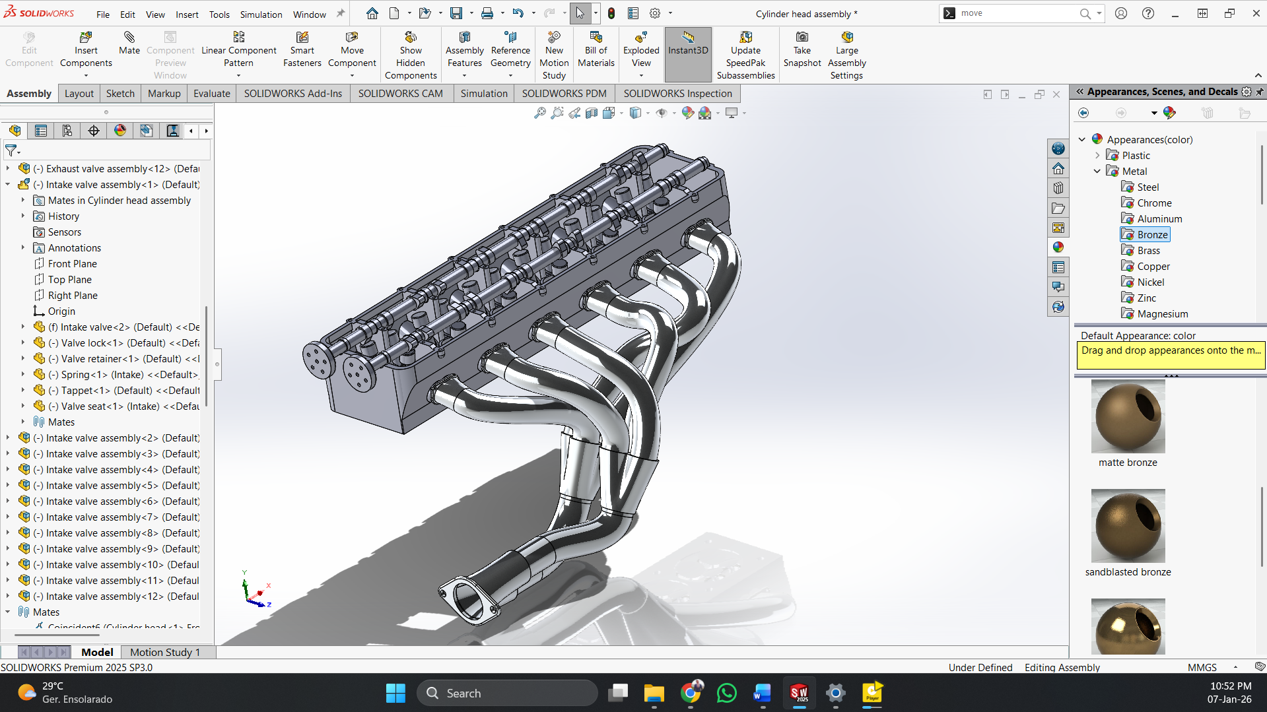The image size is (1267, 712).
Task: Open the Simulation menu
Action: tap(261, 15)
